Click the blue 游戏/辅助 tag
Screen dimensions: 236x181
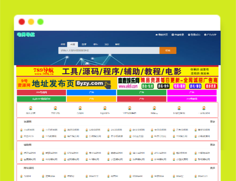coord(195,86)
